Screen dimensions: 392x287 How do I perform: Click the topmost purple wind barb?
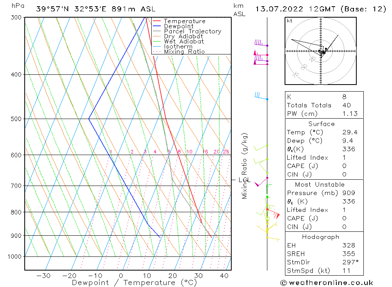261,43
